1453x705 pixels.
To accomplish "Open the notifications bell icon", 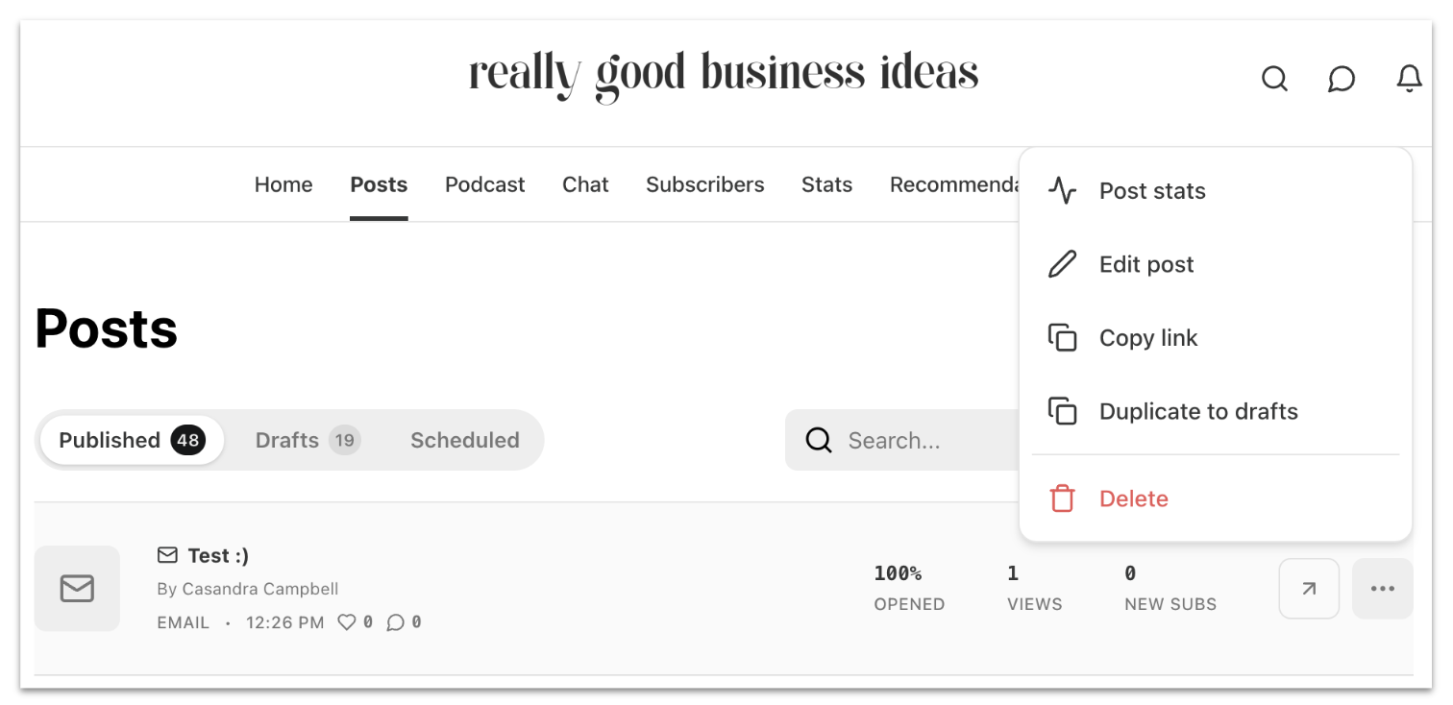I will pos(1409,79).
